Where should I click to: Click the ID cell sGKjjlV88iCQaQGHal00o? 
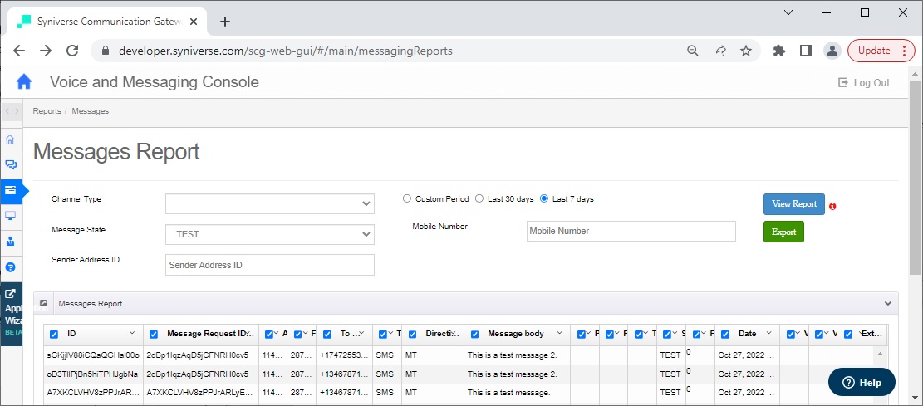(x=93, y=355)
